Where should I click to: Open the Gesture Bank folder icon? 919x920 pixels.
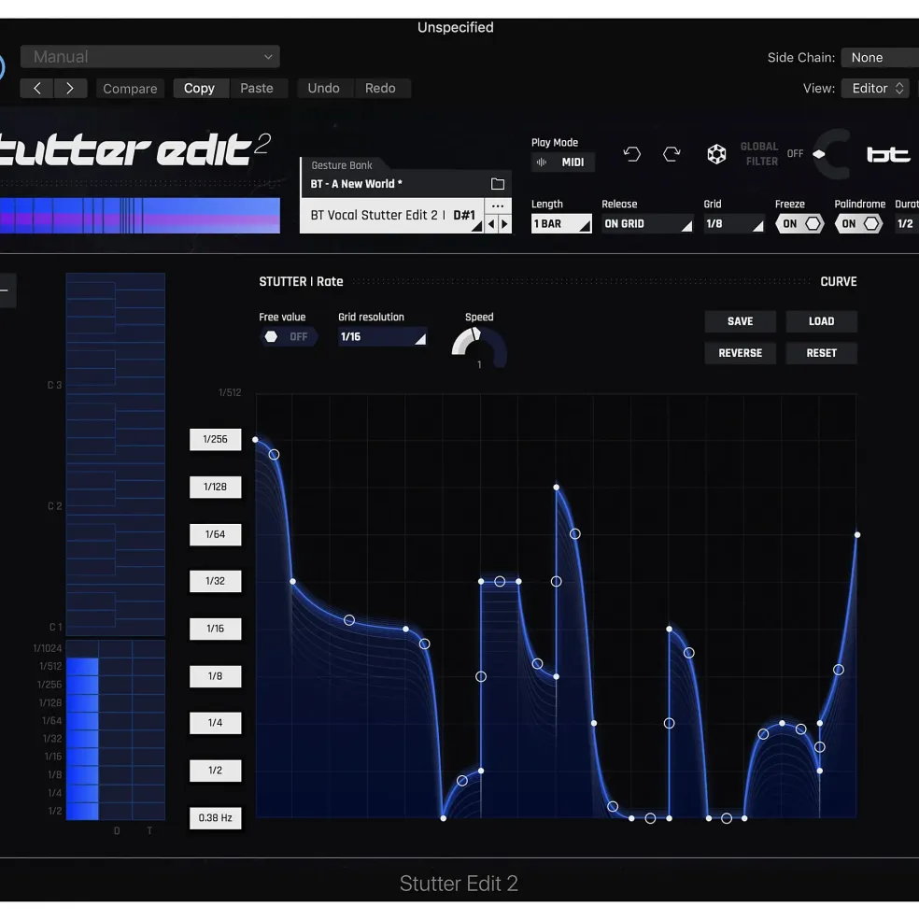coord(497,184)
